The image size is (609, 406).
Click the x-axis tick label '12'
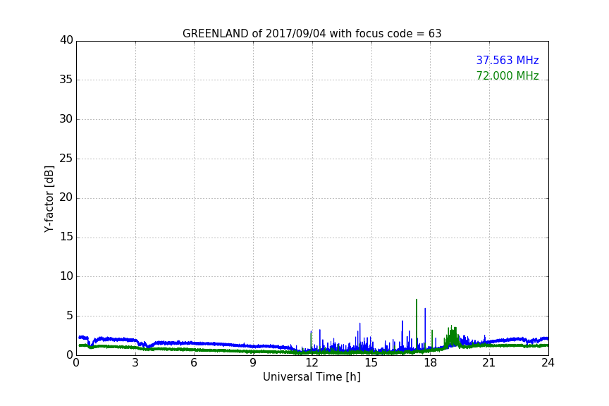click(312, 363)
